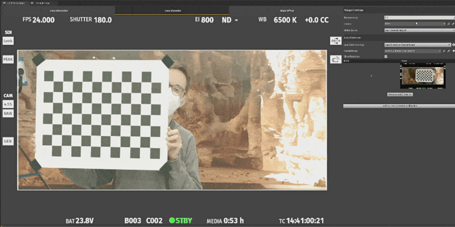The height and width of the screenshot is (227, 455).
Task: Click the browse magnifier beside Checkerboard dropdown
Action: point(444,51)
